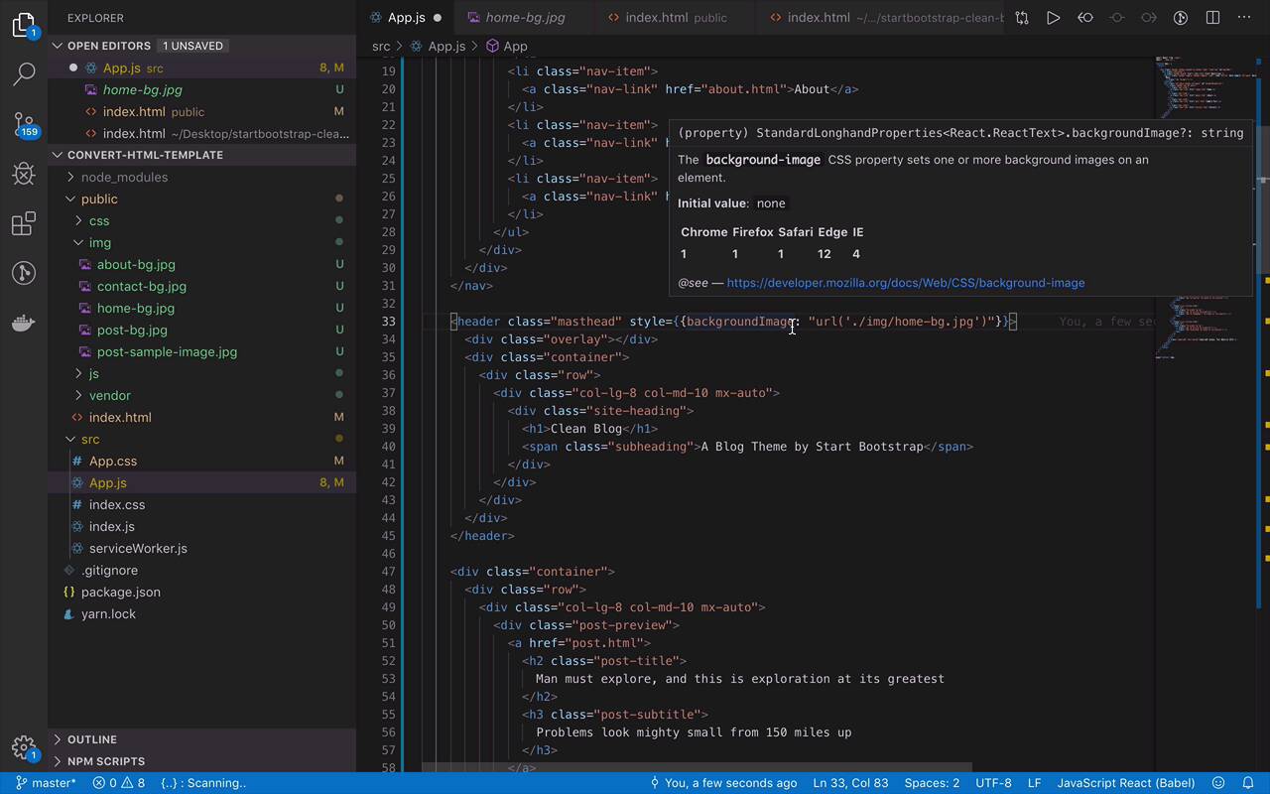Expand the node_modules folder

click(202, 177)
